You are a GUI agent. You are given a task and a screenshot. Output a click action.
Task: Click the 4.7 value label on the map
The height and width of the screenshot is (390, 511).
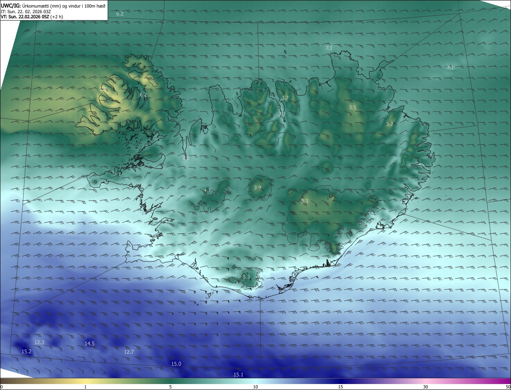pyautogui.click(x=207, y=190)
